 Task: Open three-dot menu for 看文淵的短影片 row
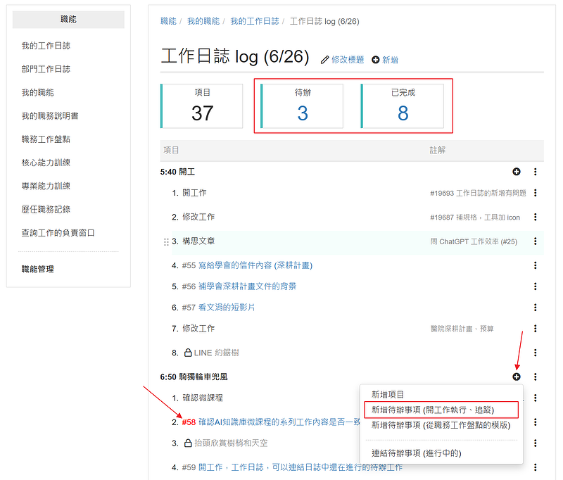536,308
